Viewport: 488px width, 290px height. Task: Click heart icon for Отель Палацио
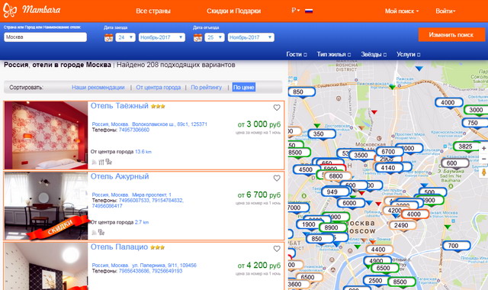pos(277,249)
